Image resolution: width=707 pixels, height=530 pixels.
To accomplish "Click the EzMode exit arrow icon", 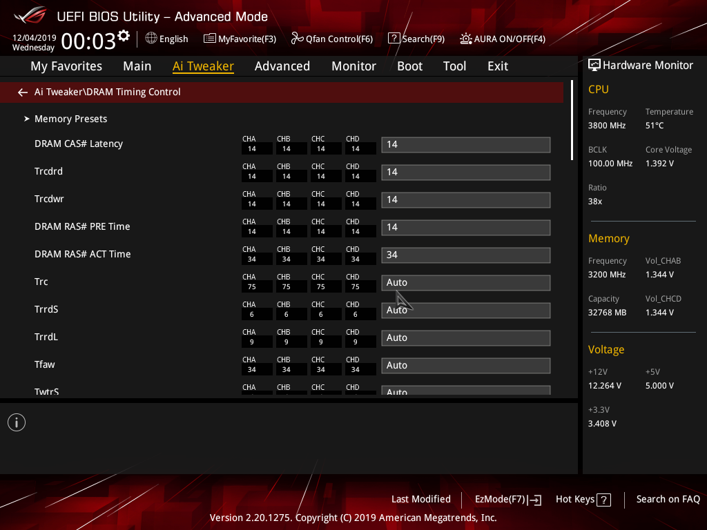I will tap(535, 500).
